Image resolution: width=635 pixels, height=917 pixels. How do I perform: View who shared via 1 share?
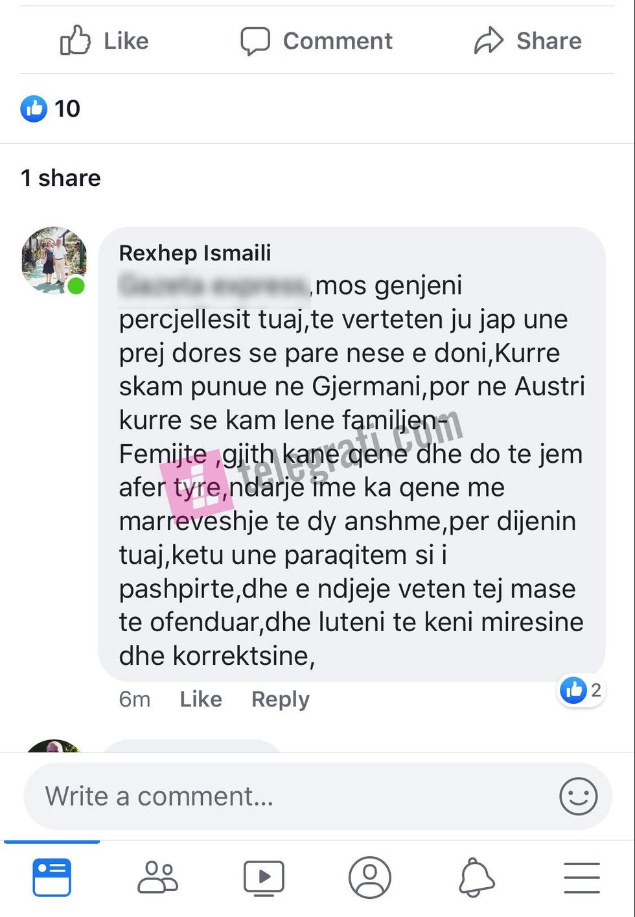point(62,178)
